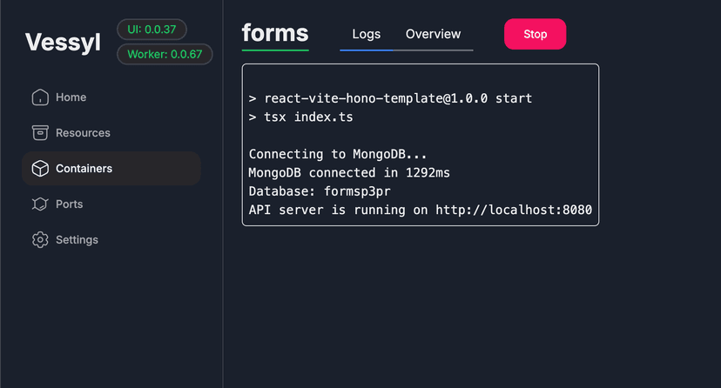
Task: Click the http://localhost:8080 URL in logs
Action: click(x=514, y=210)
